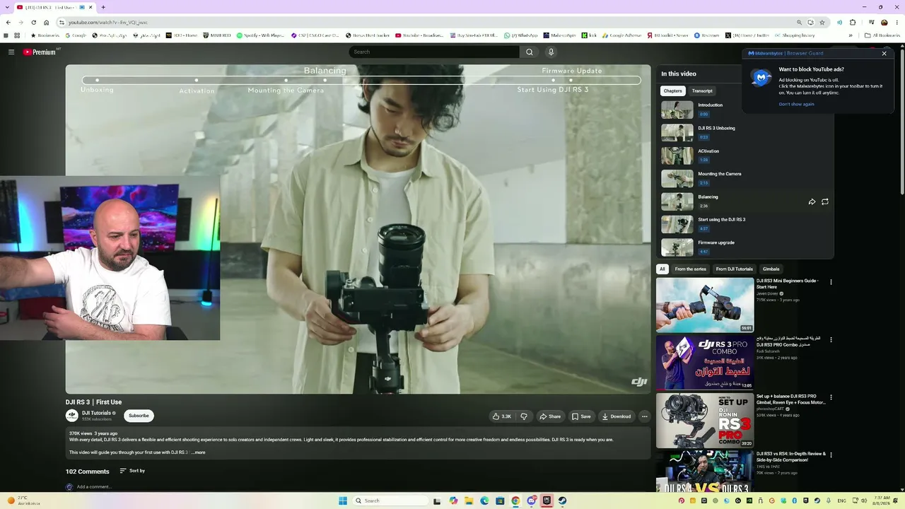Expand hidden bookmarks overflow chevron

tap(851, 35)
